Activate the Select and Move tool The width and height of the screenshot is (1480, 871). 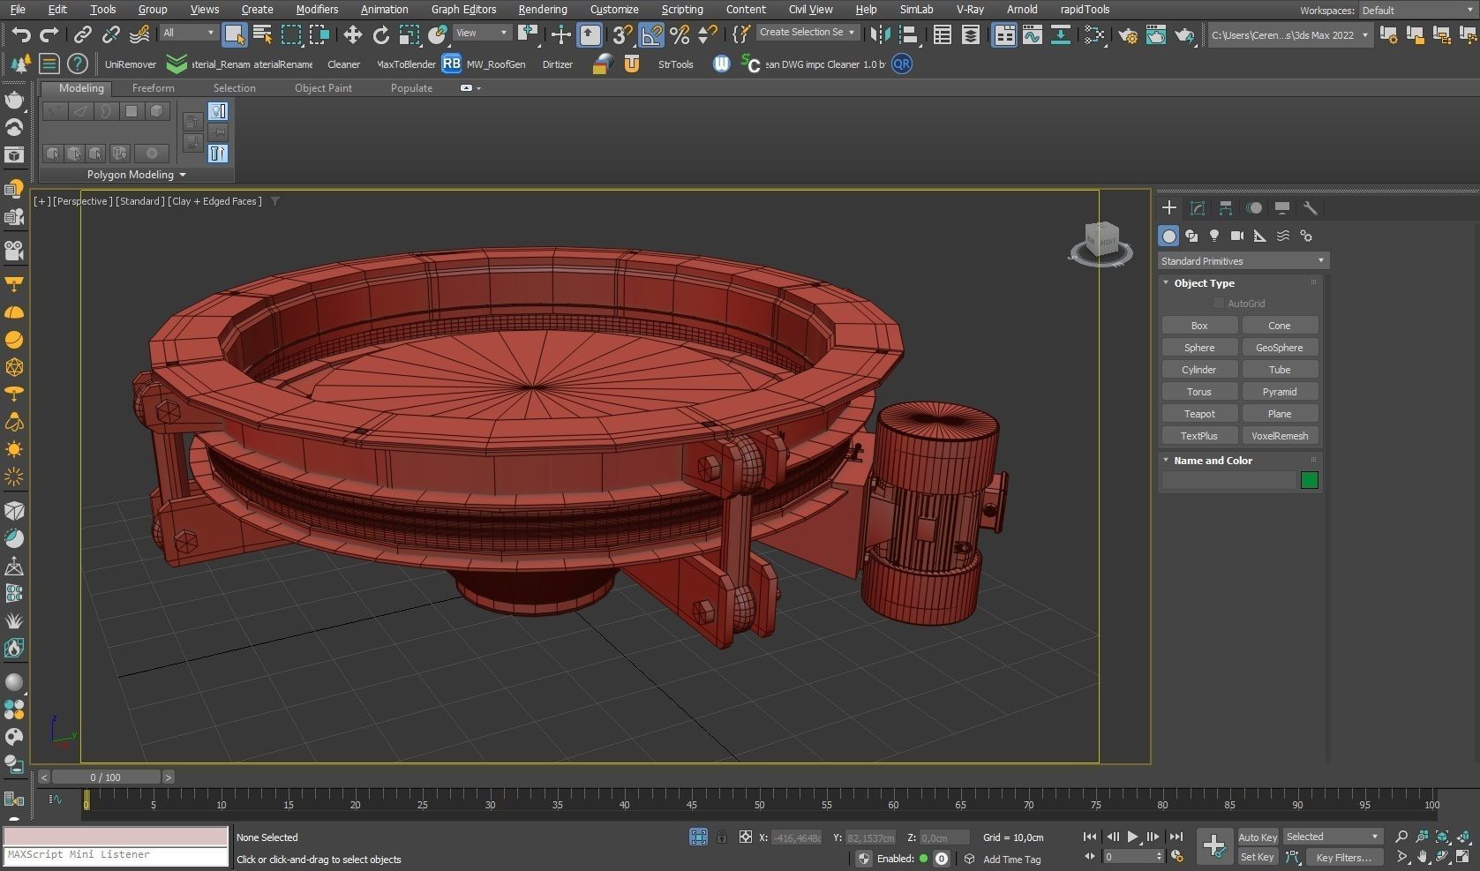352,34
